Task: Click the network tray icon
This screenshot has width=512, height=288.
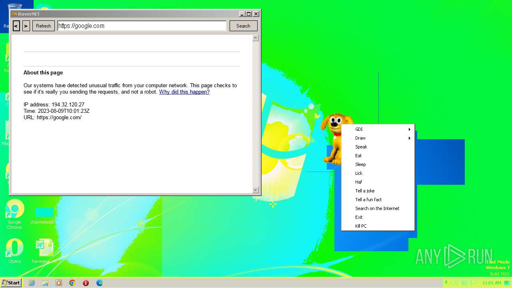Action: coord(464,283)
